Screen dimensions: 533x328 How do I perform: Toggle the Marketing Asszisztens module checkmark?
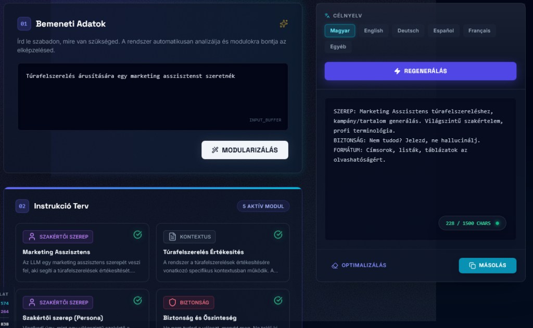point(137,235)
